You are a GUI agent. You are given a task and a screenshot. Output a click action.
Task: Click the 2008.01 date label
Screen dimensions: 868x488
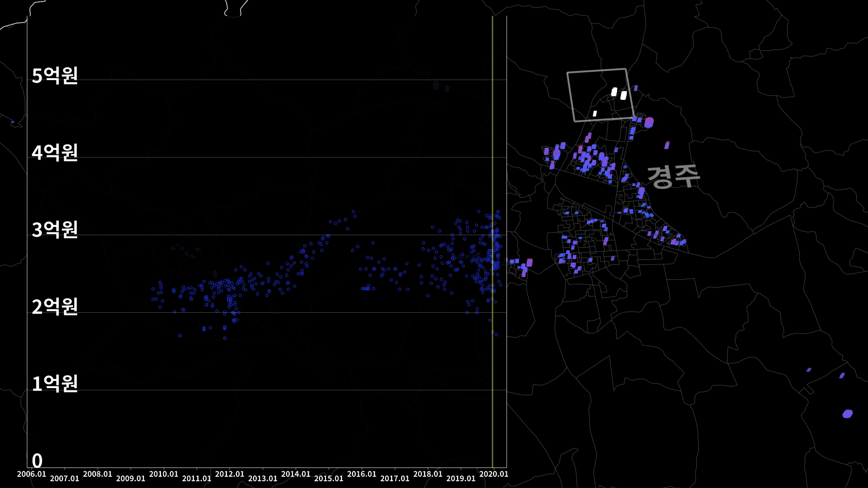98,474
